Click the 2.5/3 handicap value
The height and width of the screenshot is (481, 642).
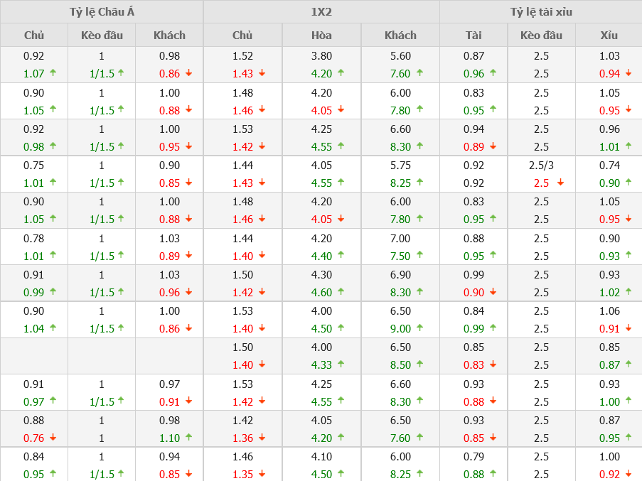click(x=542, y=166)
